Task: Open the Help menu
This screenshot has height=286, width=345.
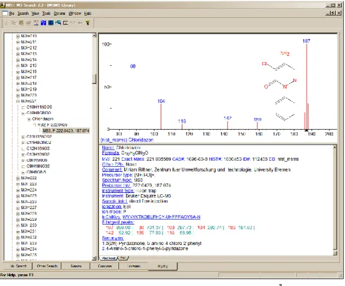Action: (87, 14)
